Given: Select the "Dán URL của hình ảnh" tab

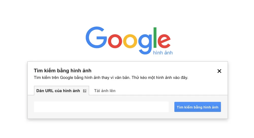Looking at the screenshot, I should (x=58, y=91).
